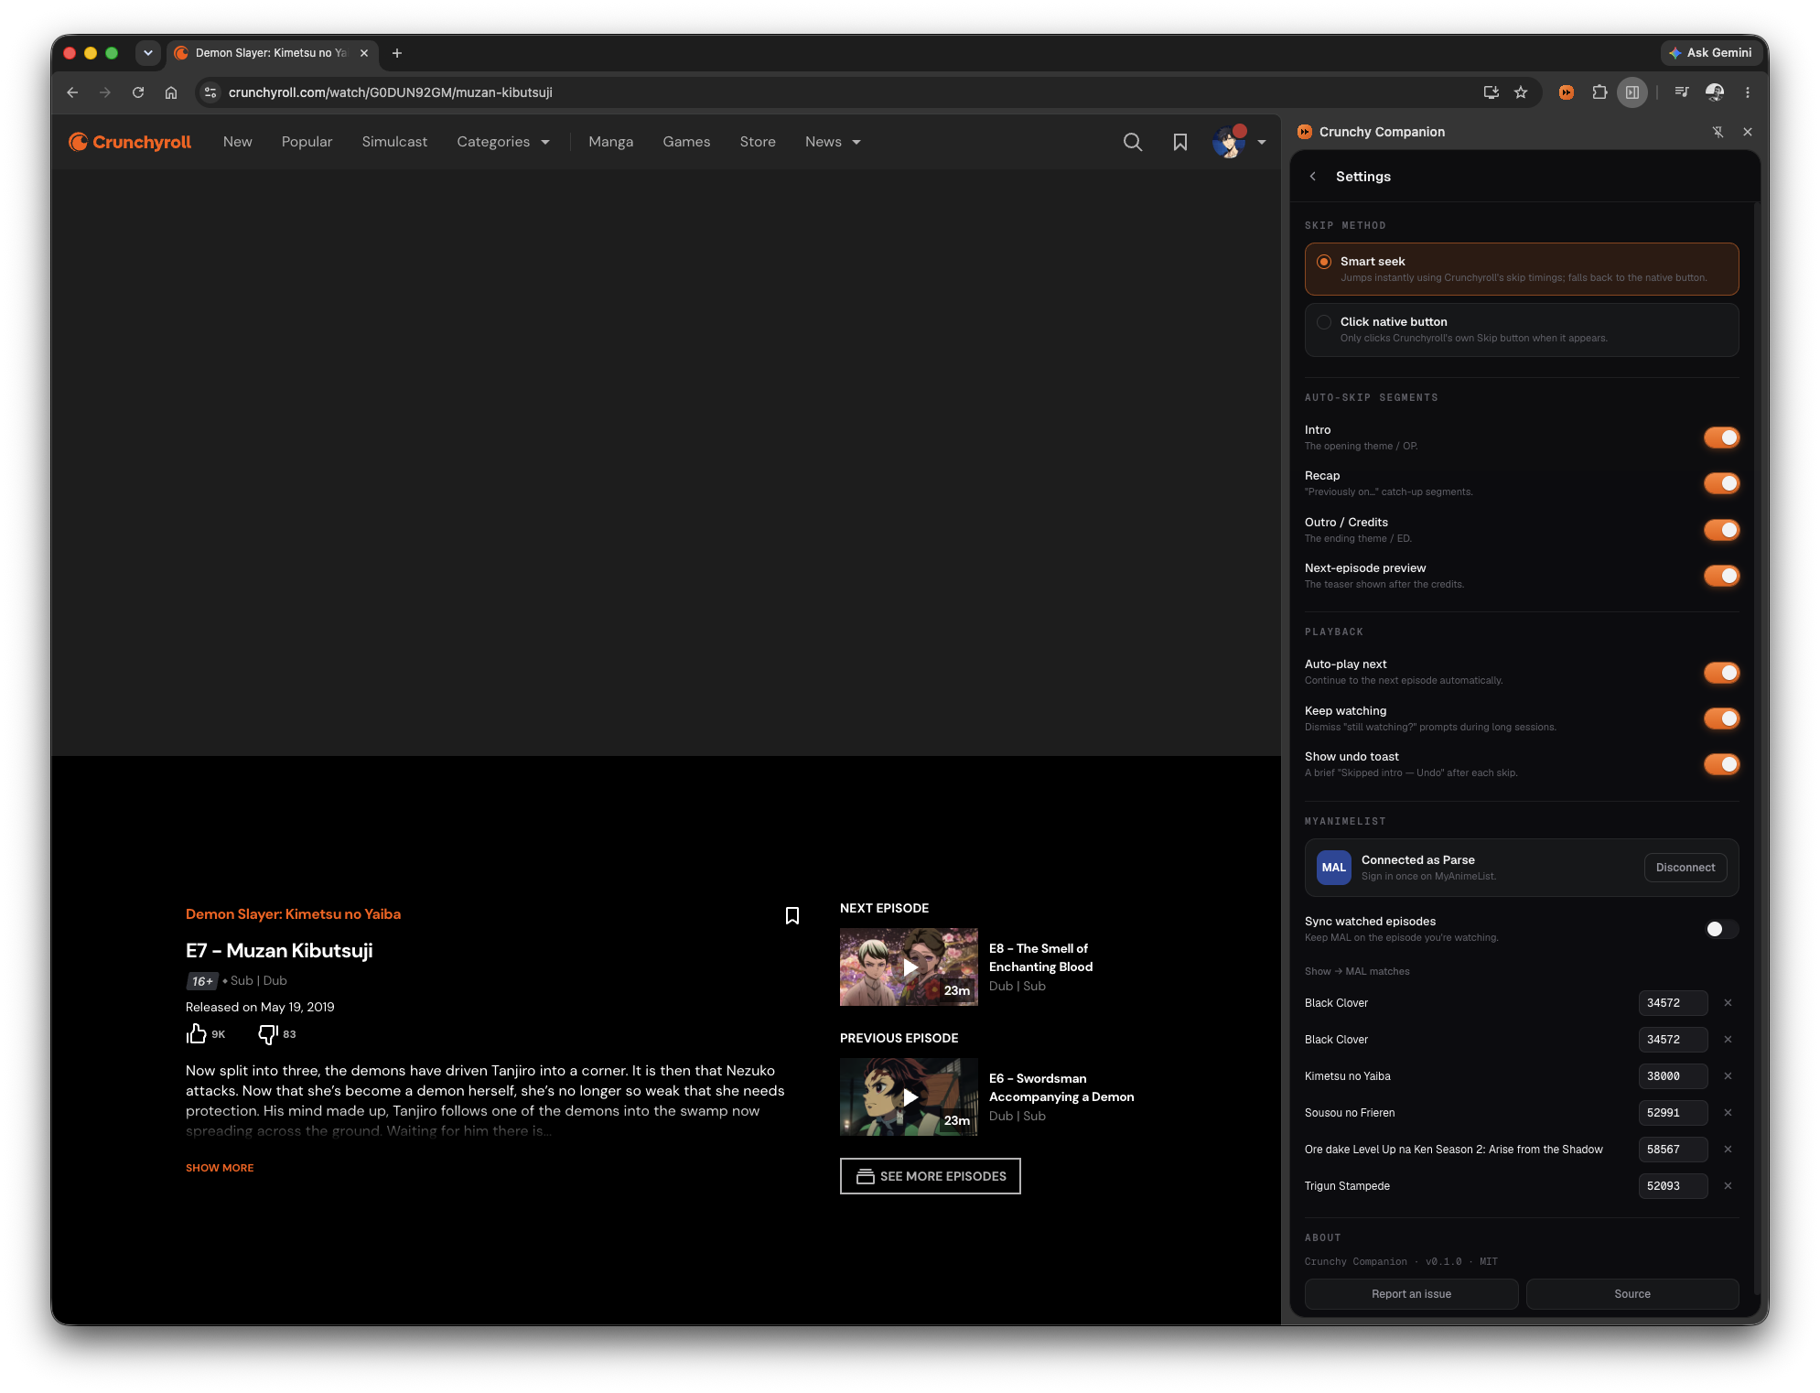Go to the New menu item
Image resolution: width=1820 pixels, height=1393 pixels.
click(238, 142)
